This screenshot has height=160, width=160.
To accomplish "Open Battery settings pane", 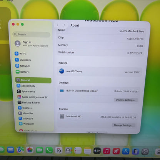I will click(x=22, y=72).
